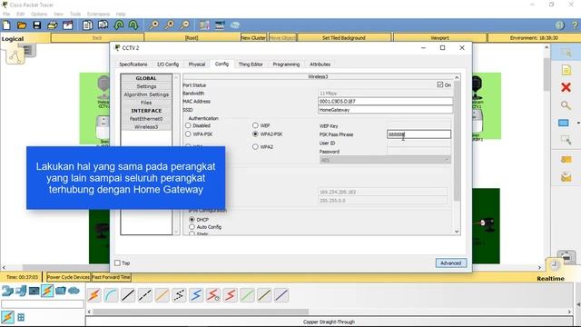Print using the printer icon
This screenshot has width=581, height=327.
pyautogui.click(x=53, y=25)
